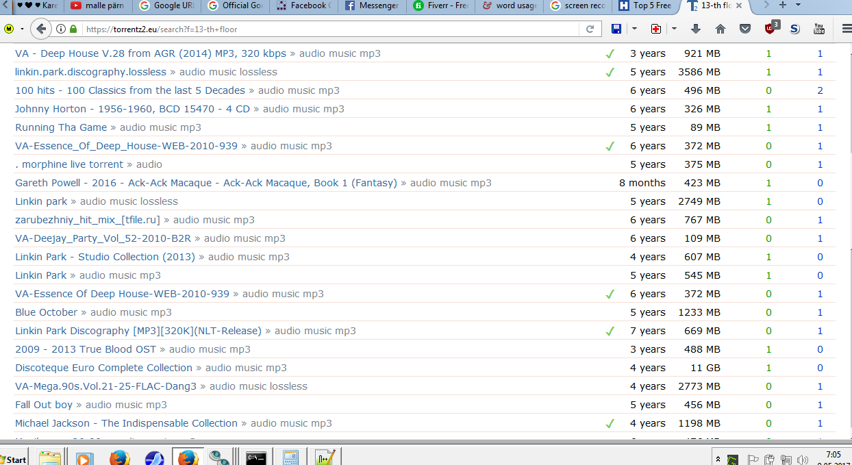Open Fall Out boy torrent link

tap(44, 405)
